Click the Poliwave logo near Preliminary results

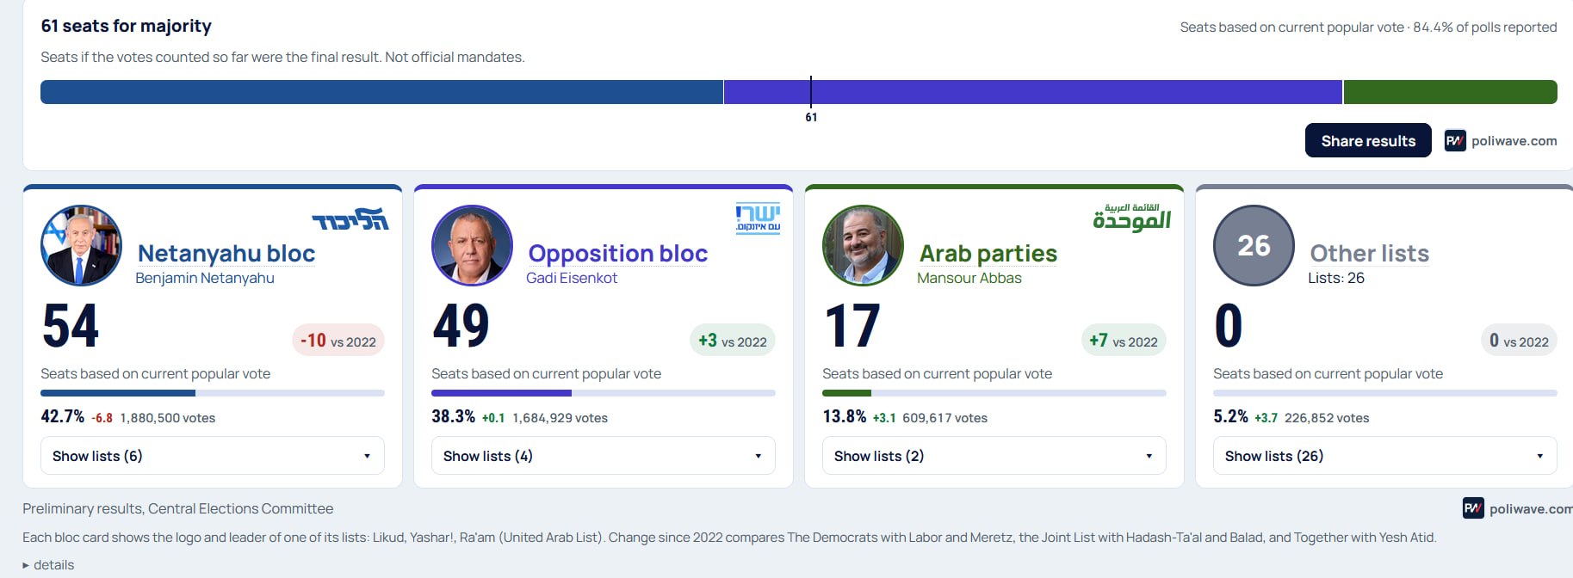[x=1473, y=508]
